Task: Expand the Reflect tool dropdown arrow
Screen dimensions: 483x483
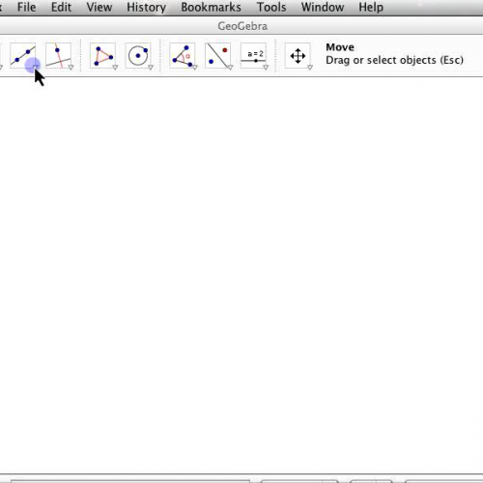Action: pos(230,68)
